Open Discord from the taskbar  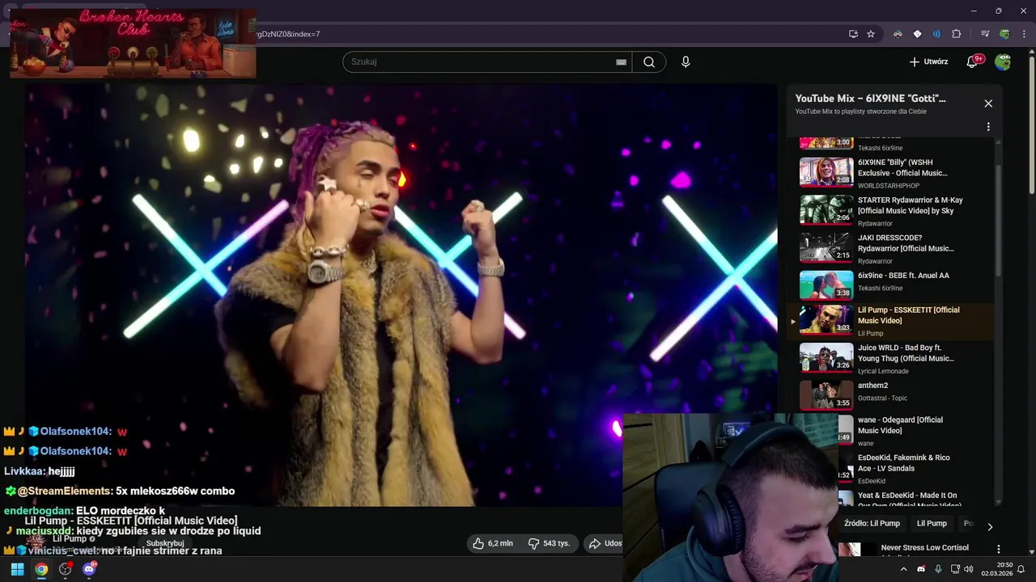click(x=90, y=569)
